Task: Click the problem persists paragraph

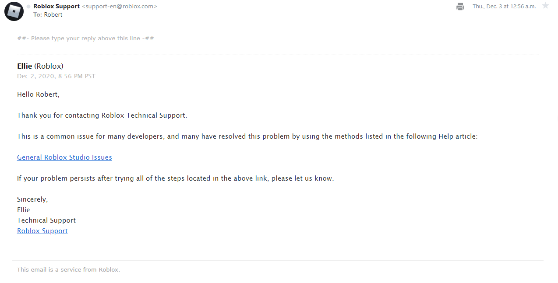Action: (176, 178)
